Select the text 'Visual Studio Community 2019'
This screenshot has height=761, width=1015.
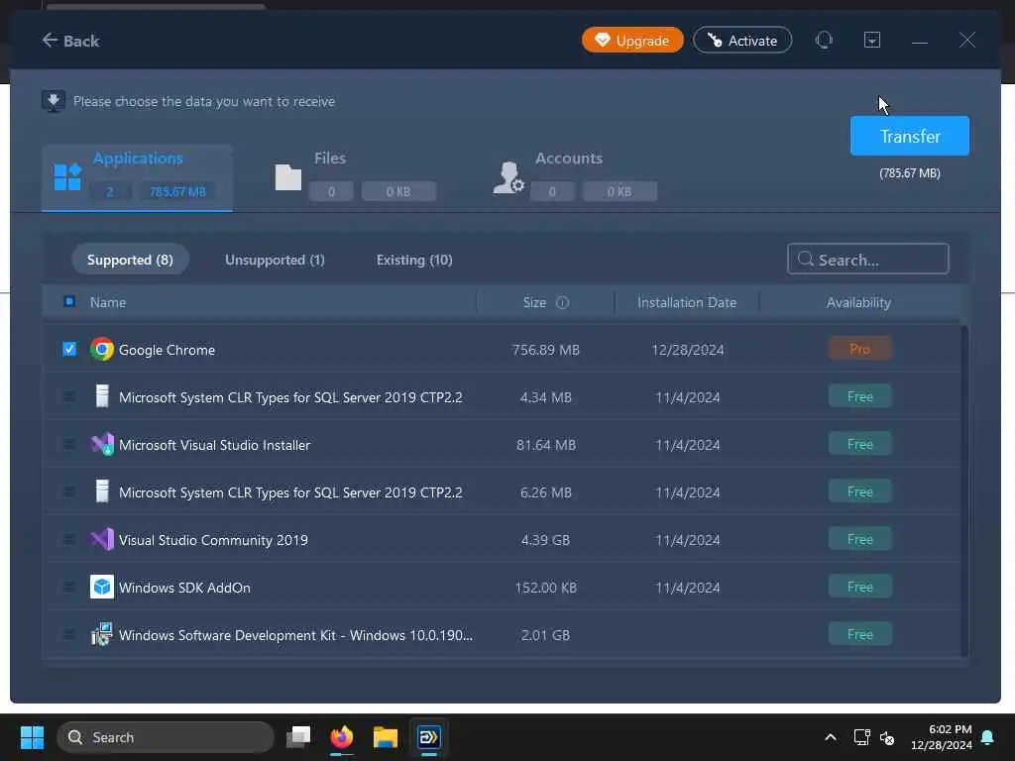point(214,540)
